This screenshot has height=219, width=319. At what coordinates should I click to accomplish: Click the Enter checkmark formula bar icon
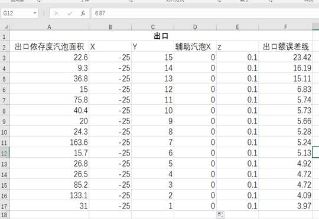(x=70, y=14)
